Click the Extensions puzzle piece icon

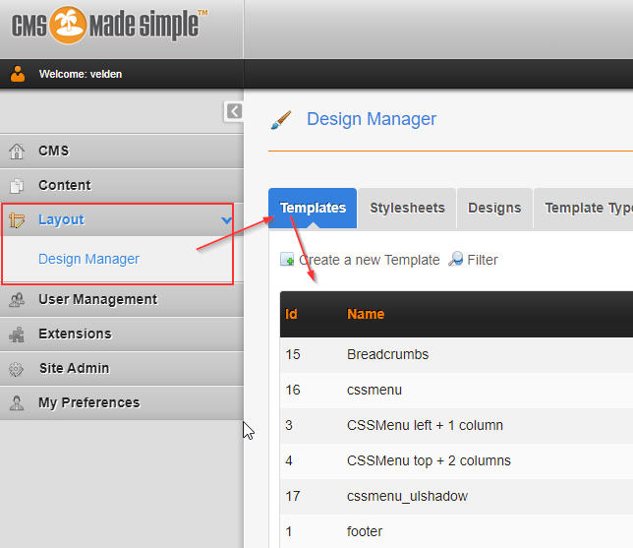click(17, 335)
